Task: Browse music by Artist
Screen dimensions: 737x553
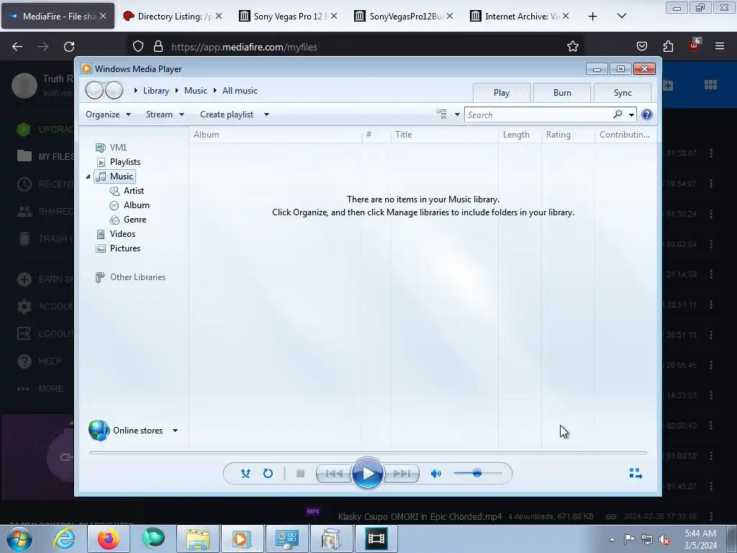Action: tap(133, 191)
